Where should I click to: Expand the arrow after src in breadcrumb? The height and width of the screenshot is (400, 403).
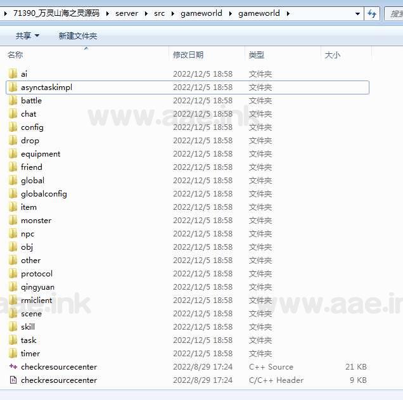(x=173, y=13)
